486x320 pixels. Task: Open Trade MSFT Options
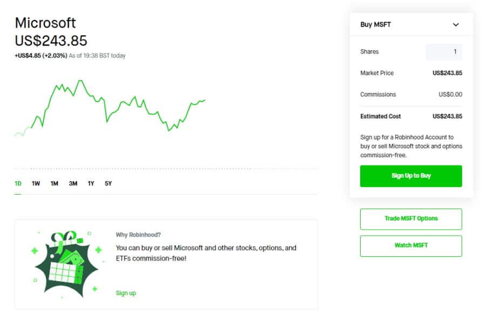[410, 219]
